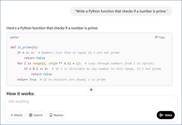Click the 'return True' code line
The image size is (182, 125).
click(x=27, y=80)
